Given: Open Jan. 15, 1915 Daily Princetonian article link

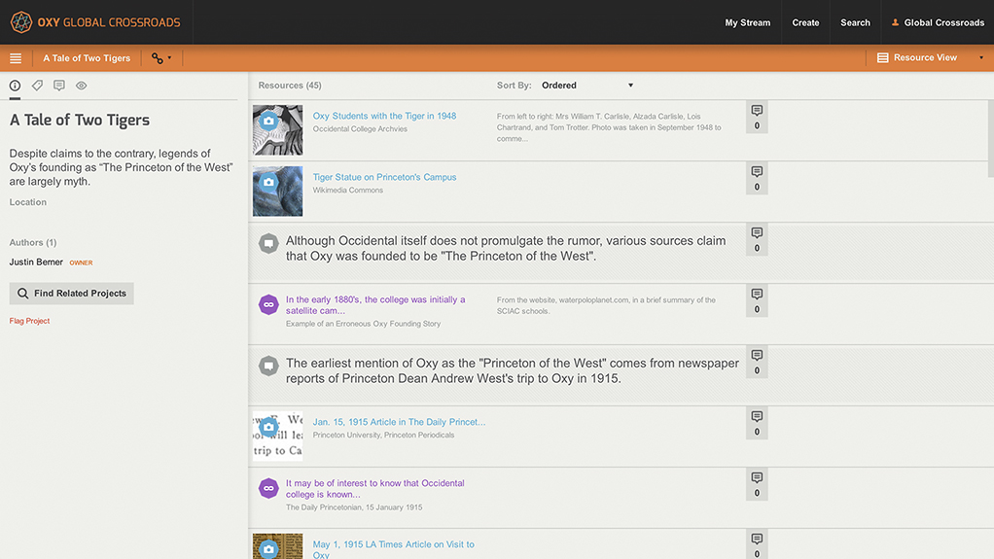Looking at the screenshot, I should [399, 422].
